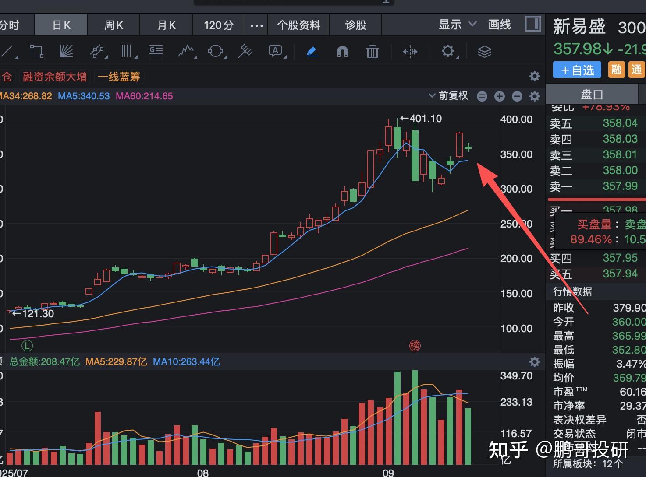
Task: Click the 一线蓝筹 blue-chip label
Action: pos(119,76)
